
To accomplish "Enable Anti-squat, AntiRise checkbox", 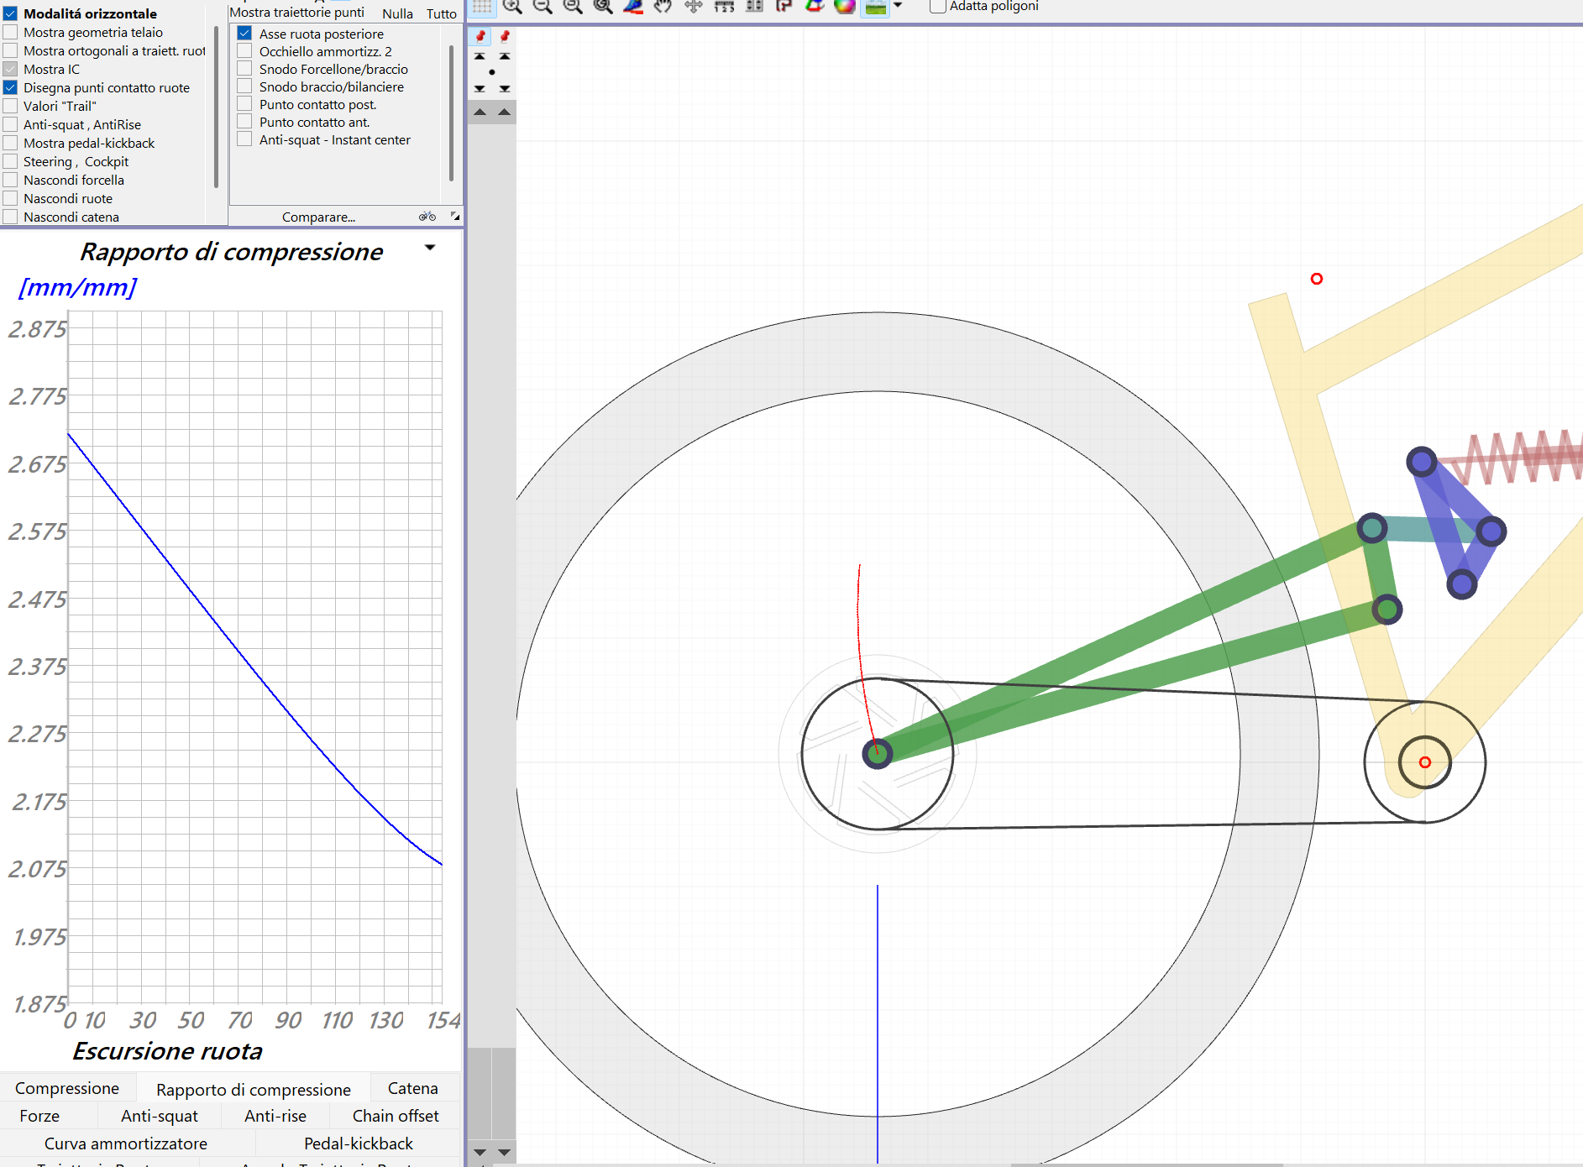I will (x=10, y=124).
